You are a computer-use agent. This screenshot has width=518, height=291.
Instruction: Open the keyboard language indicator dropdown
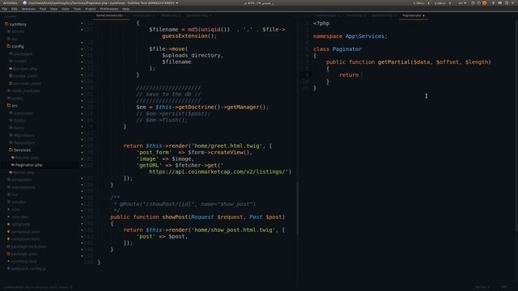coord(462,2)
